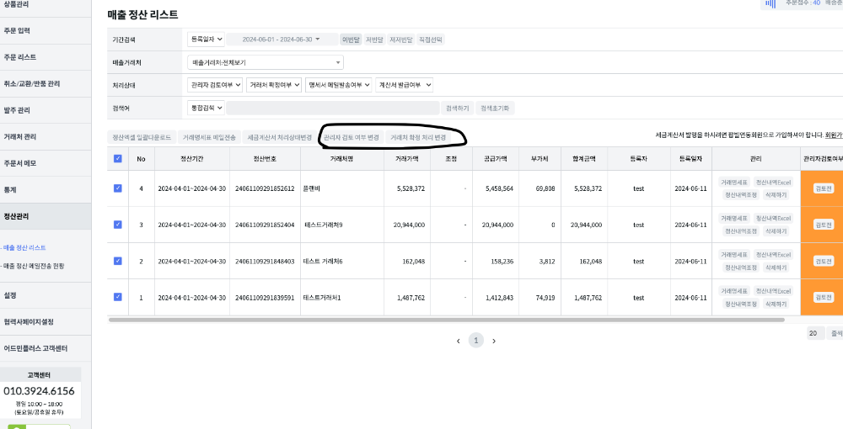Screen dimensions: 843x429
Task: Go to previous page arrow in pagination
Action: coord(458,341)
